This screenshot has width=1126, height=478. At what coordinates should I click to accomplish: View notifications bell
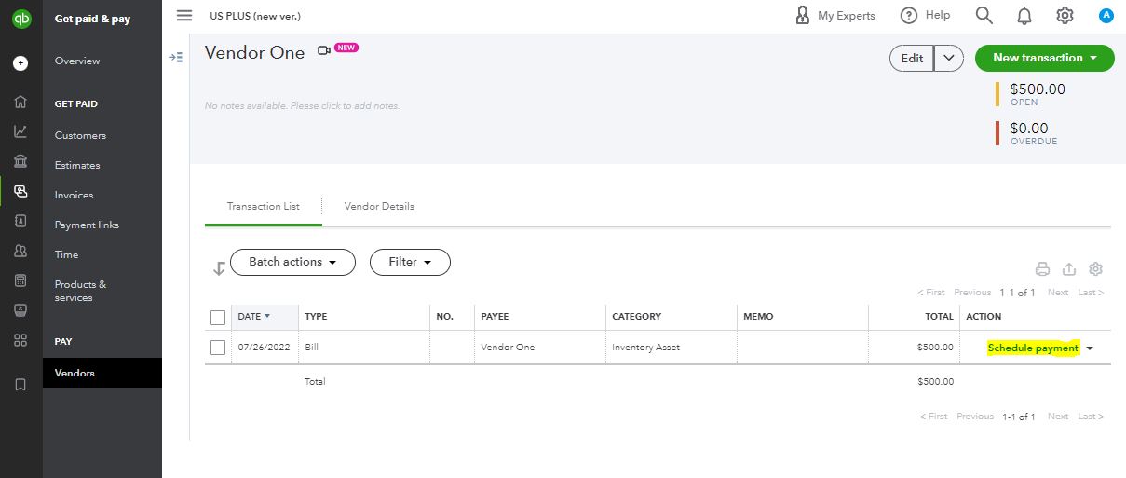(1024, 16)
